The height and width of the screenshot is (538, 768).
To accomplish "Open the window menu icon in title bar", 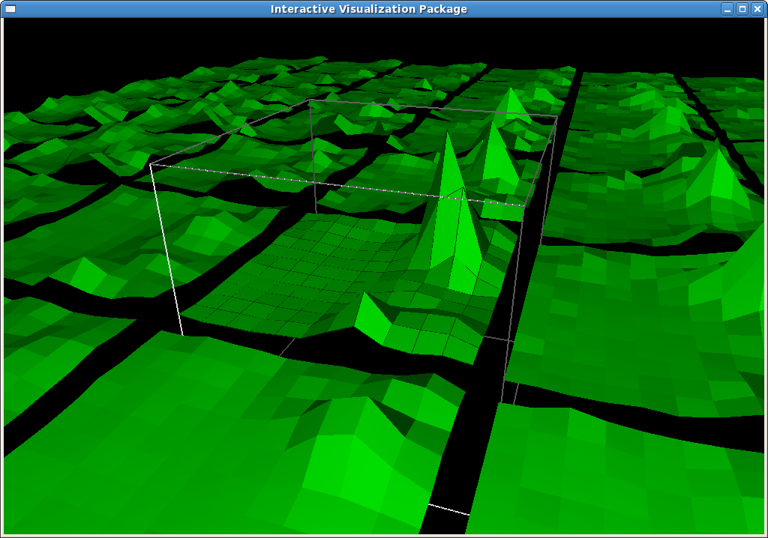I will click(10, 9).
